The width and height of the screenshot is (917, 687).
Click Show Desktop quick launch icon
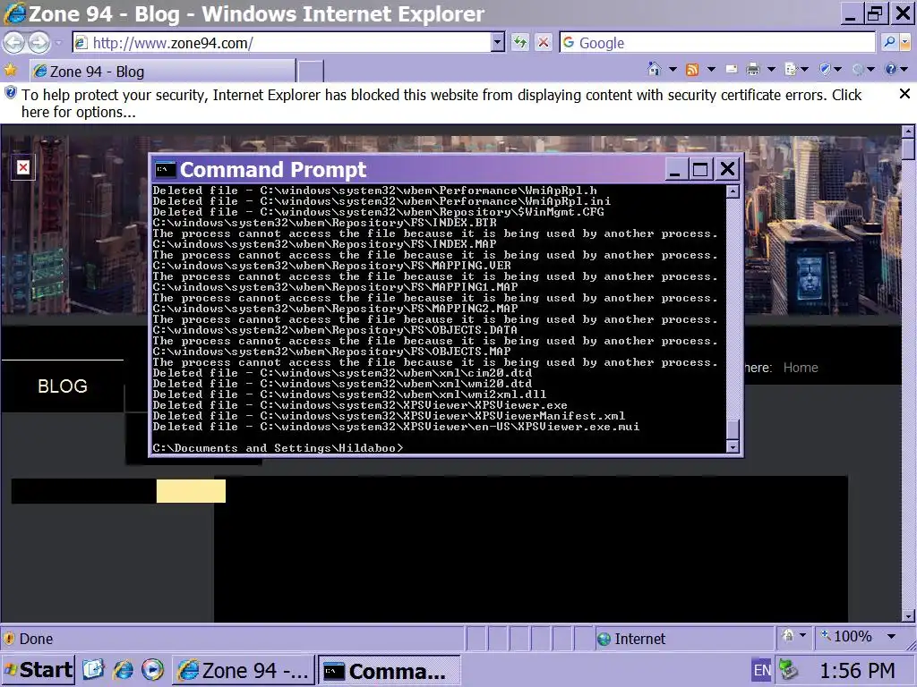click(x=93, y=669)
